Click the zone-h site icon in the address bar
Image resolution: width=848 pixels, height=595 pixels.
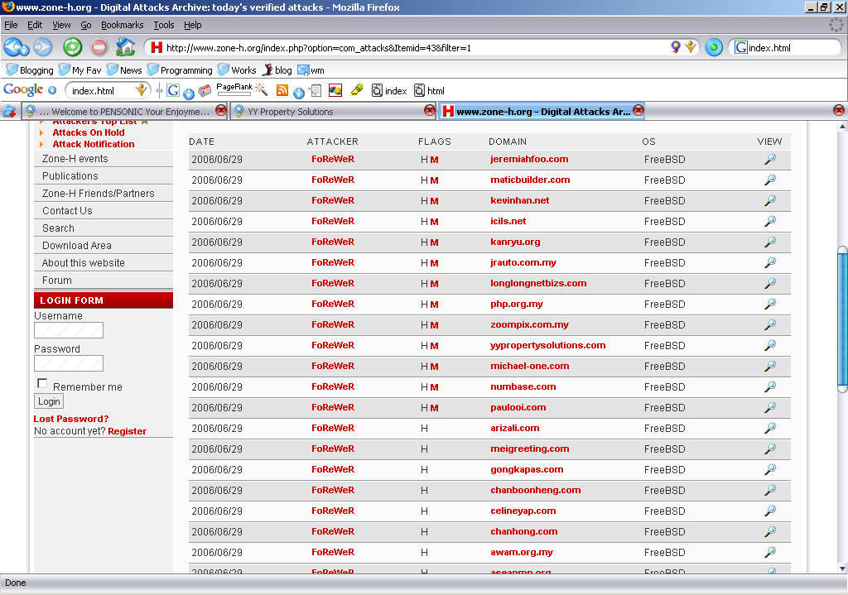point(157,47)
